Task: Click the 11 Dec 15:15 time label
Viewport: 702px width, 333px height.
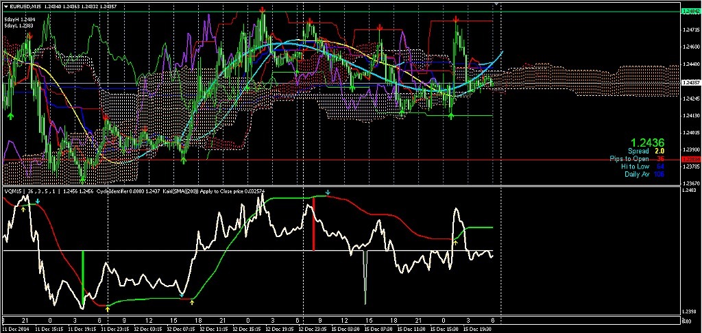Action: point(48,329)
